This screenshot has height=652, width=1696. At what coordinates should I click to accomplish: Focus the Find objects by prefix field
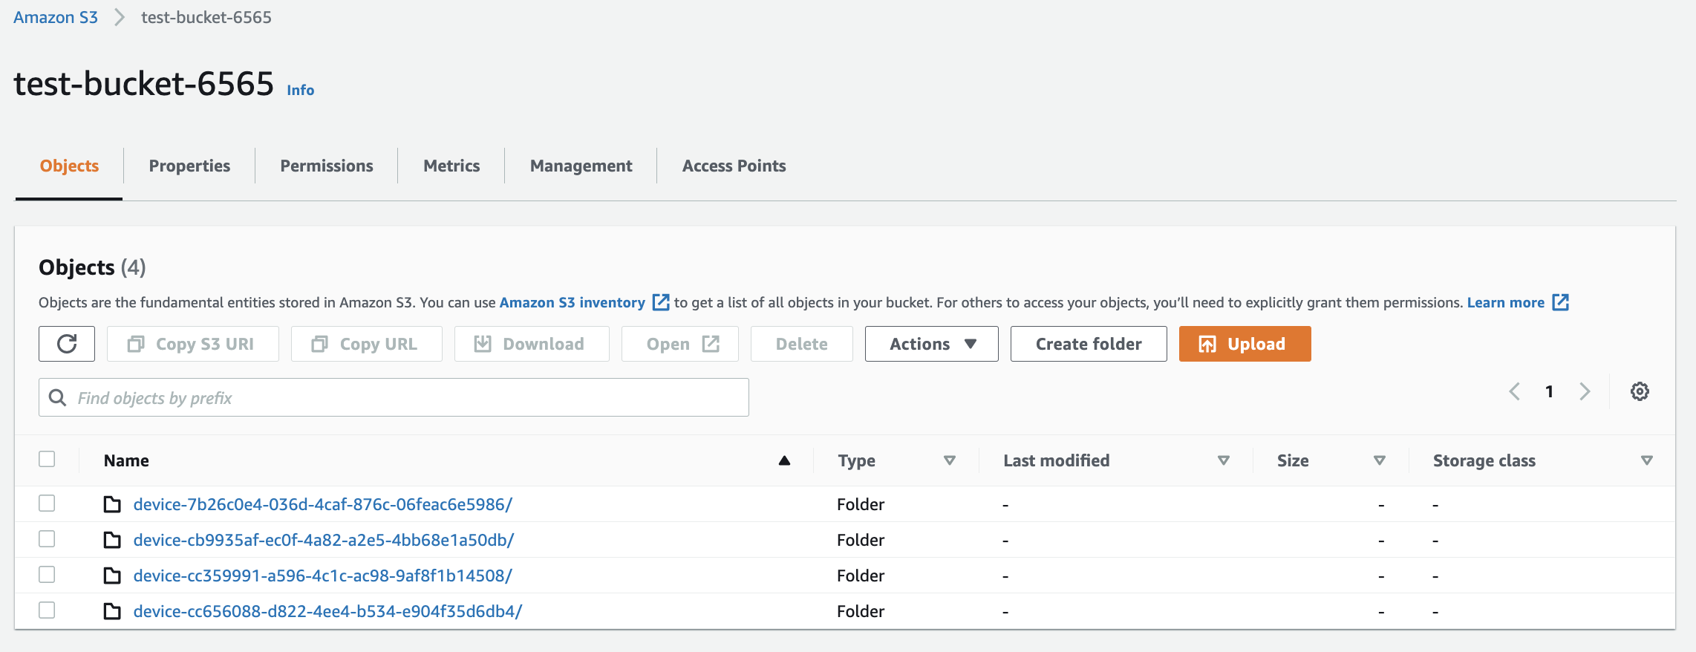(x=394, y=397)
